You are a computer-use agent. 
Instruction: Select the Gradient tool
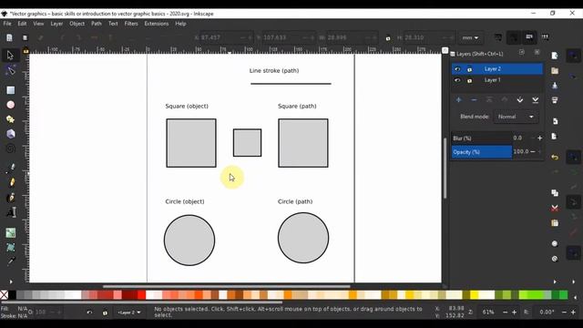point(10,233)
